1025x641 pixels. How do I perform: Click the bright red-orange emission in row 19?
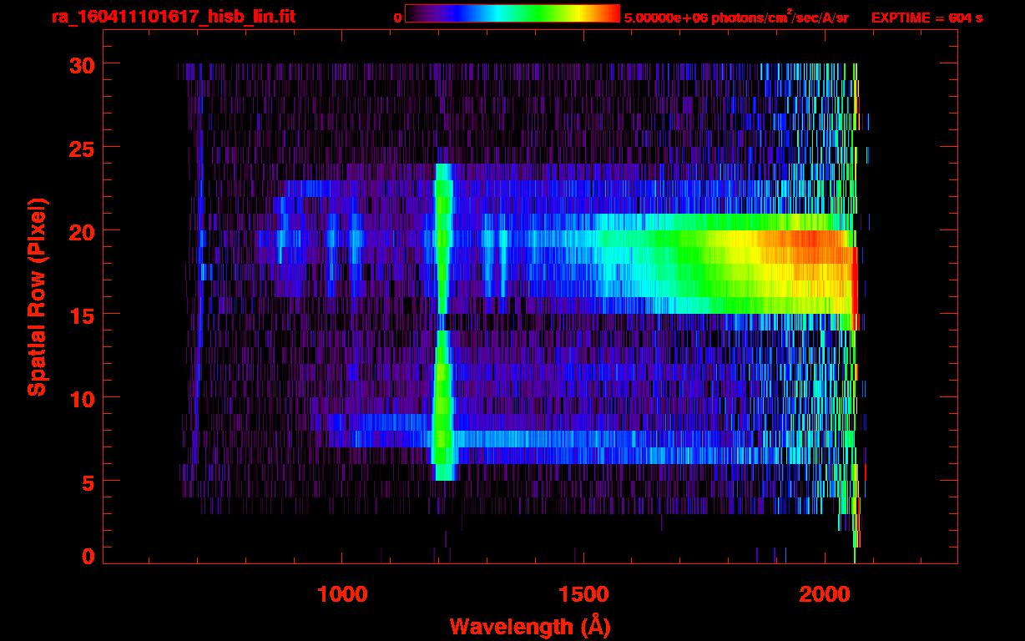(x=801, y=240)
